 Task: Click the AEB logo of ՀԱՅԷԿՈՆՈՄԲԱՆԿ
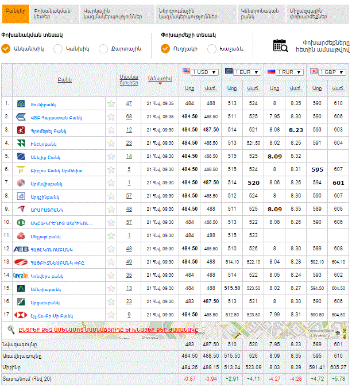(21, 249)
